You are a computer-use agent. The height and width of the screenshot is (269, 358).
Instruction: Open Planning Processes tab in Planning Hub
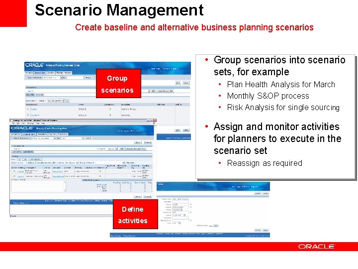click(58, 134)
